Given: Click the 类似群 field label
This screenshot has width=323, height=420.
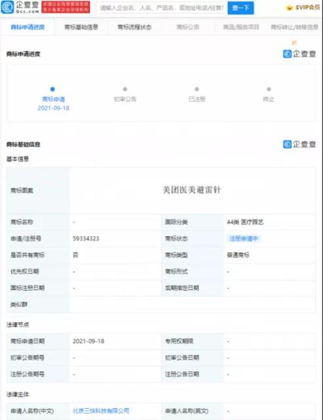Looking at the screenshot, I should click(x=19, y=305).
